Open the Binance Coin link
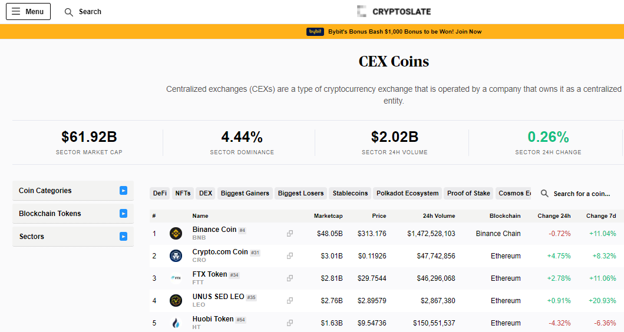This screenshot has width=624, height=332. pos(214,230)
